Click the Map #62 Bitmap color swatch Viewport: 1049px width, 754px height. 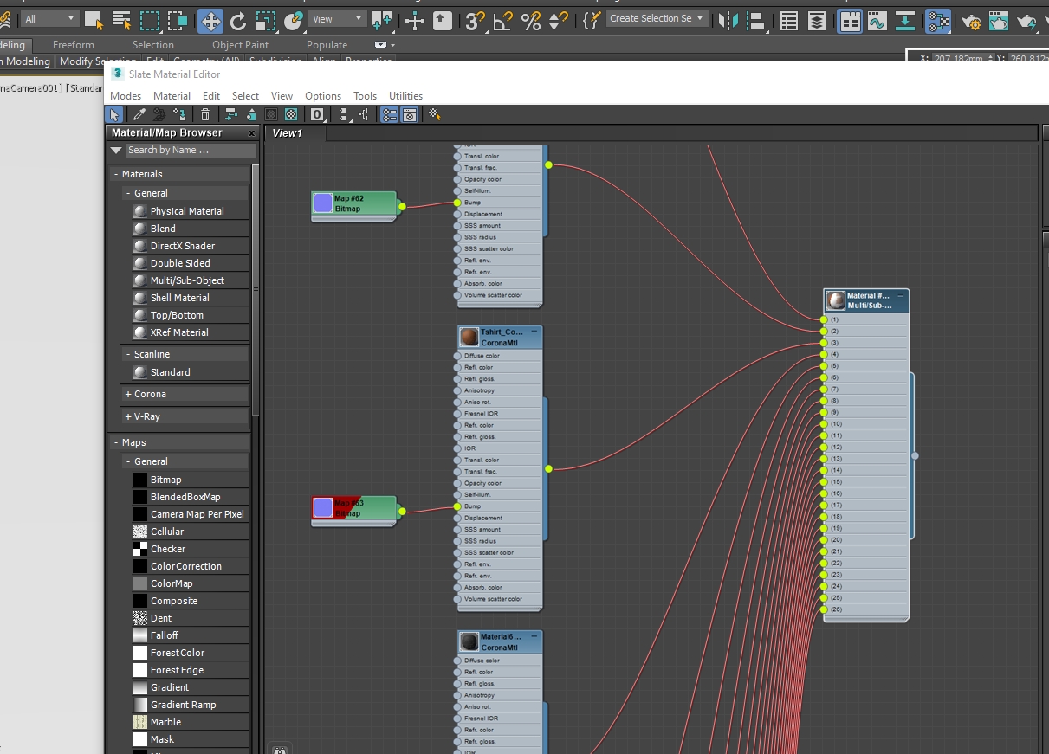click(323, 203)
